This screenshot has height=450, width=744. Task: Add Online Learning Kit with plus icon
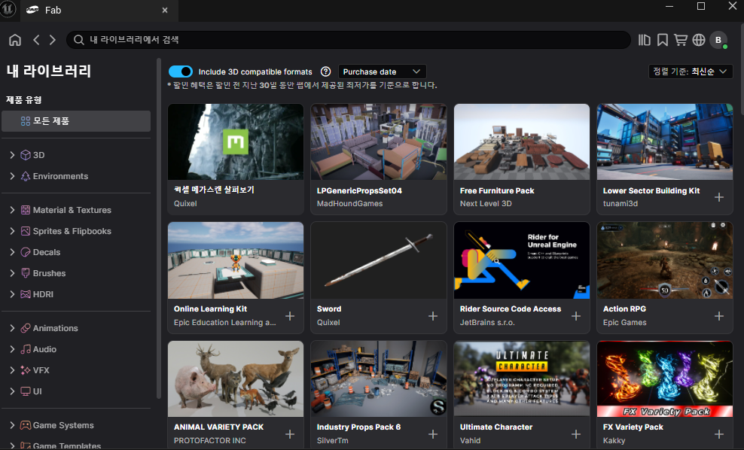tap(290, 316)
